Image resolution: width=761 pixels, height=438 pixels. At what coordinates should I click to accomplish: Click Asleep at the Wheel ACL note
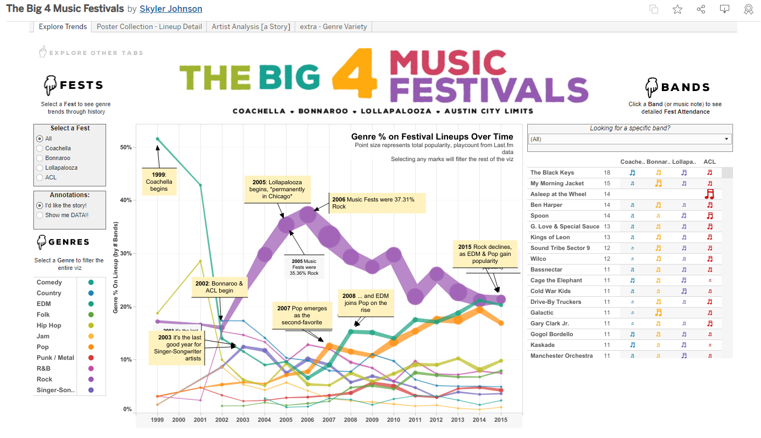[709, 194]
